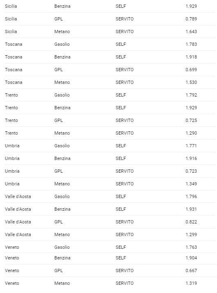Click Metano in the Valle d'Aosta row
Screen dimensions: 217x293
pos(62,235)
